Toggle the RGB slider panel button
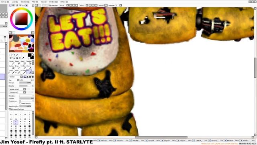This screenshot has width=257, height=145. point(14,5)
